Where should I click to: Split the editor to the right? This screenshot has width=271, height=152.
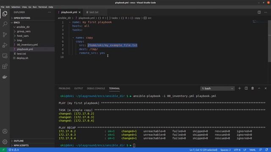coord(259,12)
